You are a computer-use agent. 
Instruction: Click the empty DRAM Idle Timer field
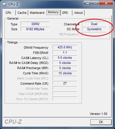[x=65, y=88]
